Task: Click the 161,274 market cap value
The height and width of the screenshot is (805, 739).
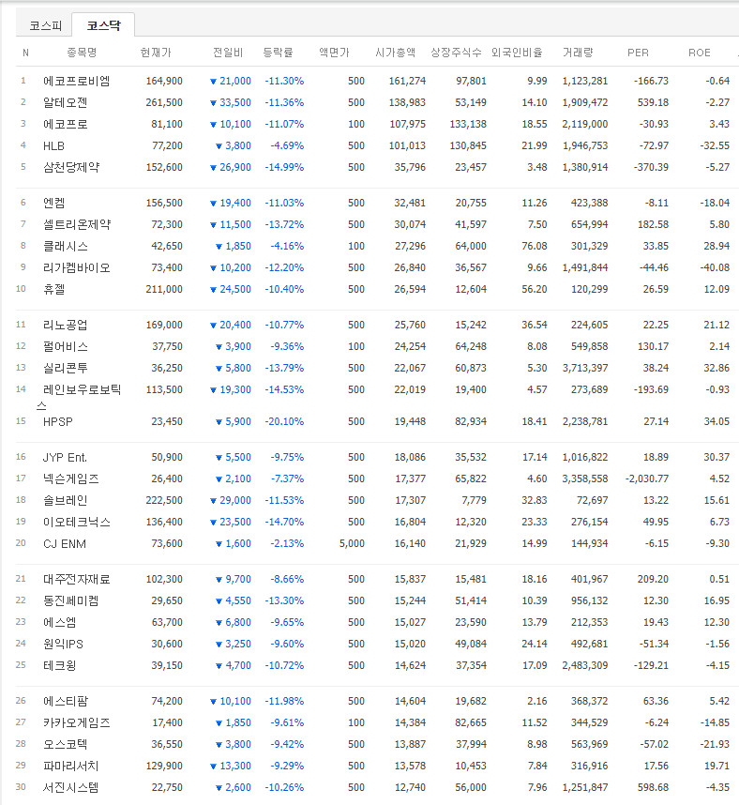Action: point(407,81)
